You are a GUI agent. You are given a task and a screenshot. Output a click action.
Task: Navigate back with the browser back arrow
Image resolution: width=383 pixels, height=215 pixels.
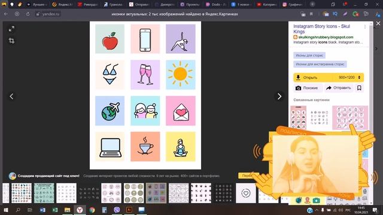6,14
